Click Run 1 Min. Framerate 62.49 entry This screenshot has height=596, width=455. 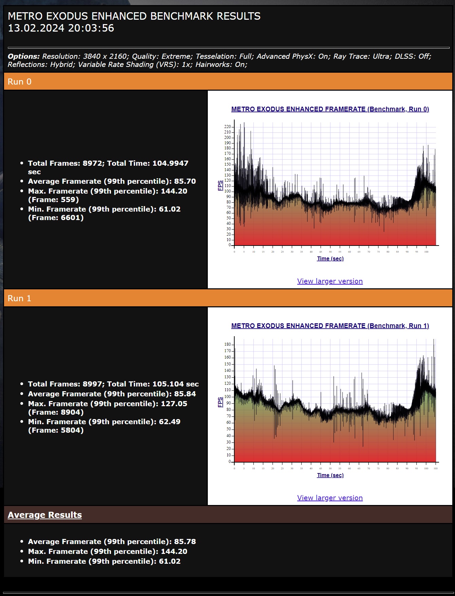click(x=104, y=426)
